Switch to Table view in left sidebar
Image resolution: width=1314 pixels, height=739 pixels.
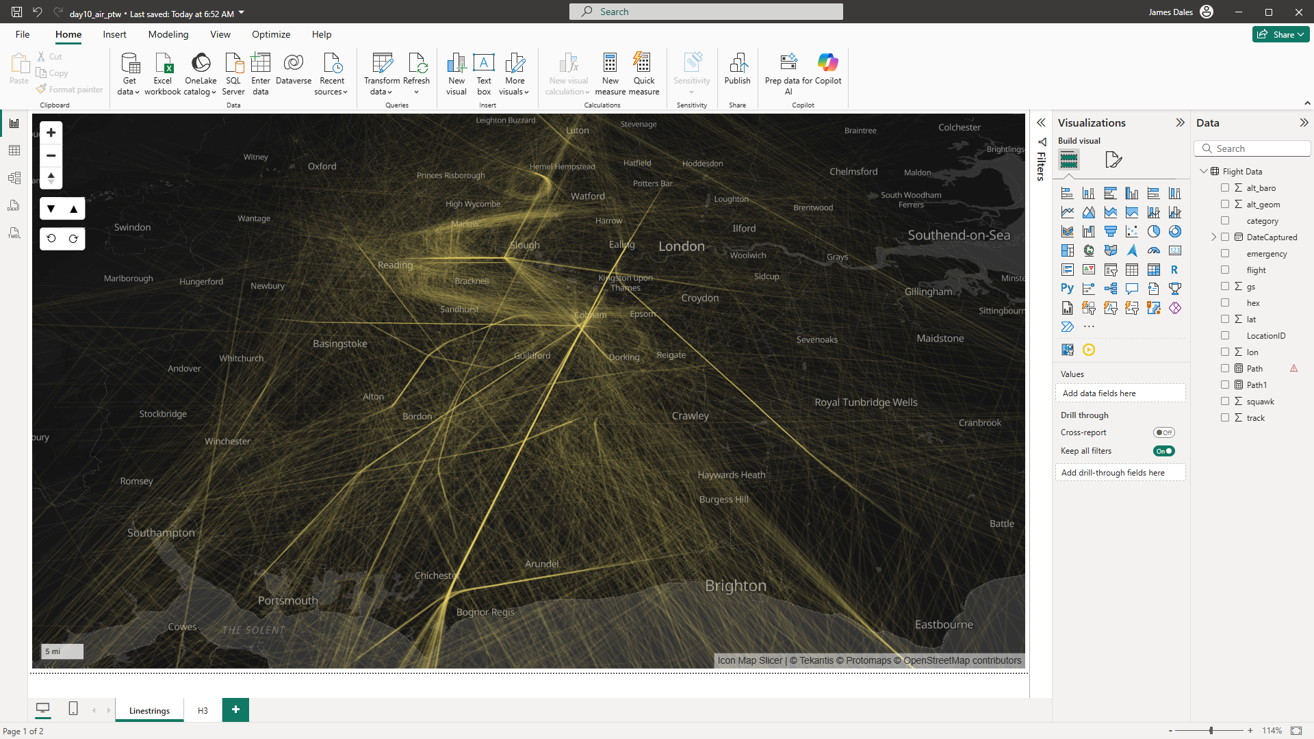pyautogui.click(x=14, y=151)
